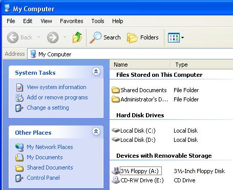Screen dimensions: 233x190
Task: Click the View system information icon
Action: 19,87
